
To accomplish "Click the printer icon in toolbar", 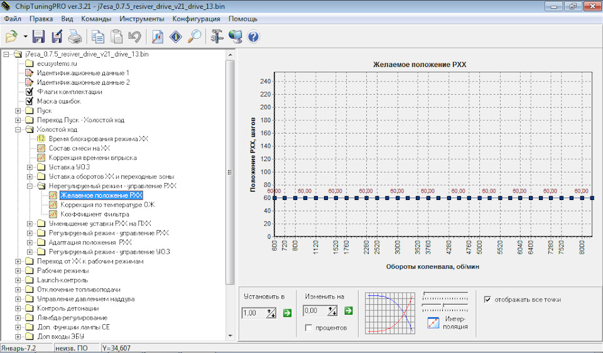I will [74, 36].
